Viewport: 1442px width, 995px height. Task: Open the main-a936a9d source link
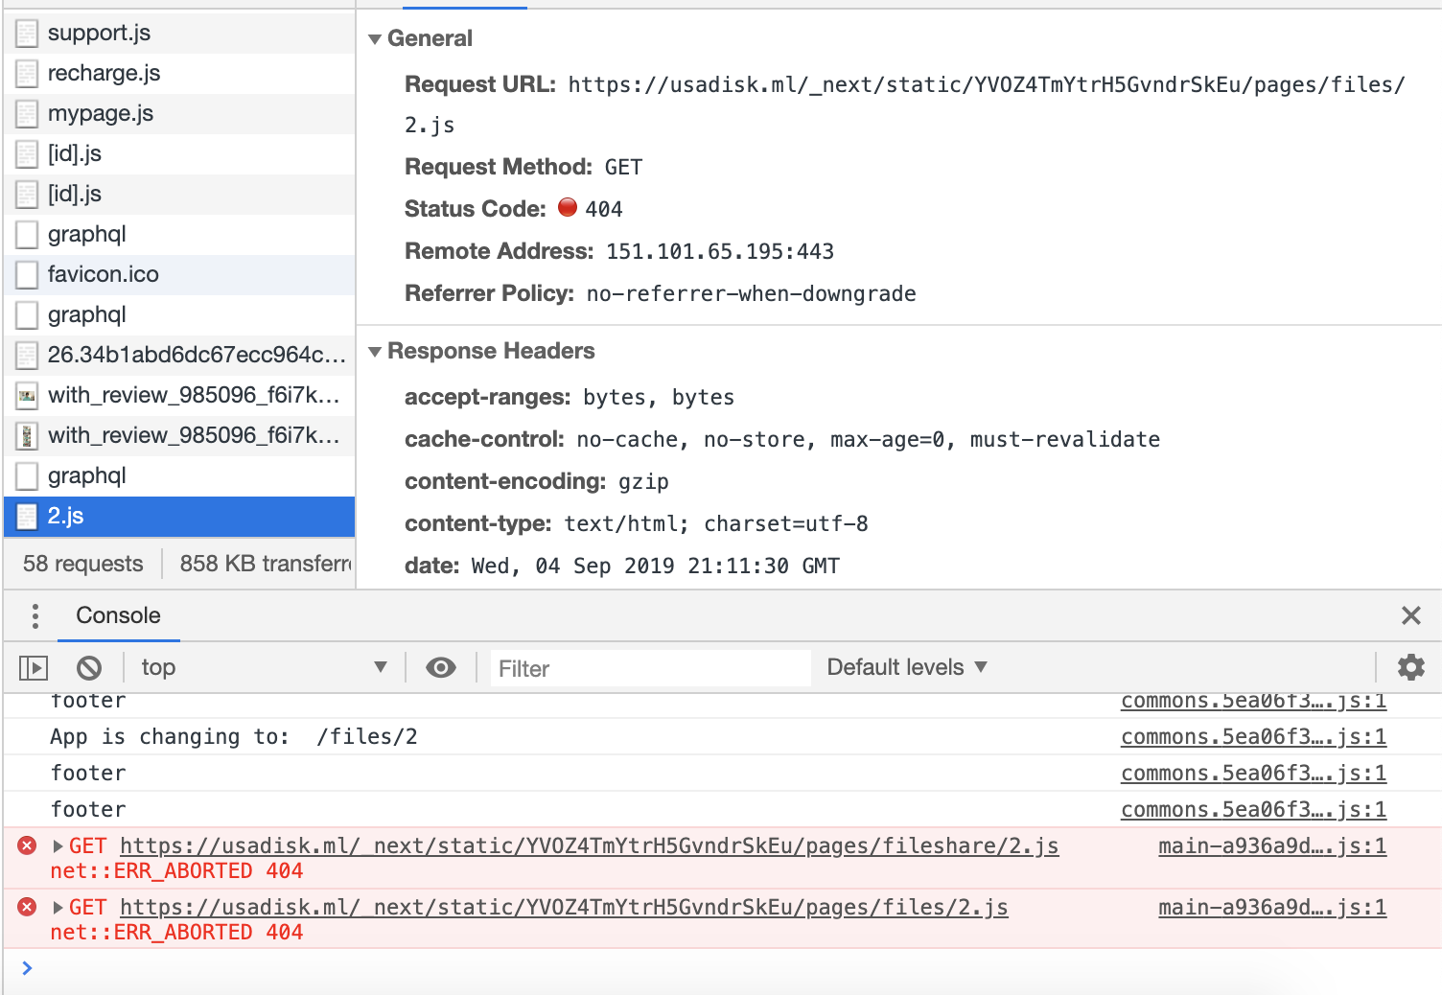tap(1271, 845)
